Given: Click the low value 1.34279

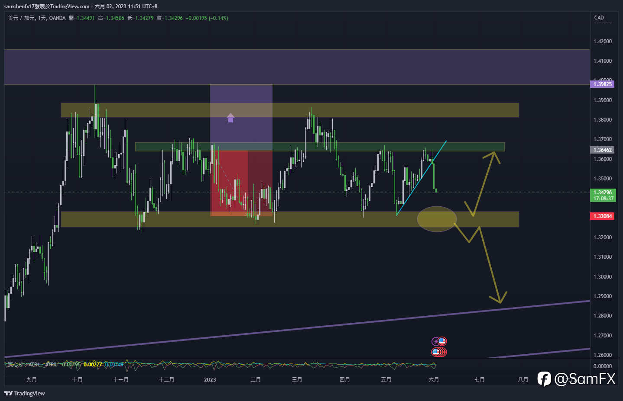Looking at the screenshot, I should pyautogui.click(x=144, y=18).
